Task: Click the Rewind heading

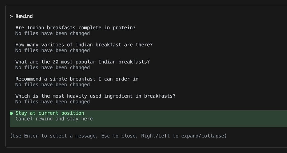Action: (24, 16)
